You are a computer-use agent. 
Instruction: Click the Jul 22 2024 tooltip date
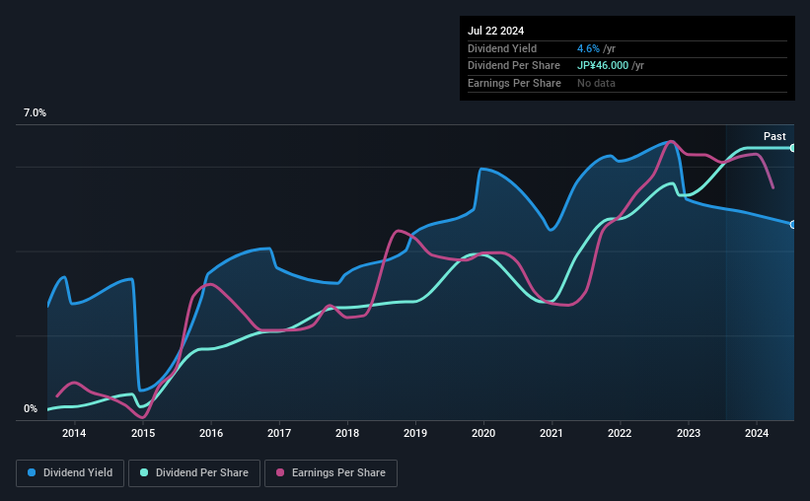[495, 31]
